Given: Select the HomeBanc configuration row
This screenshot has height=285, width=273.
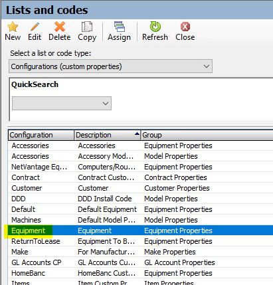Looking at the screenshot, I should tap(141, 273).
